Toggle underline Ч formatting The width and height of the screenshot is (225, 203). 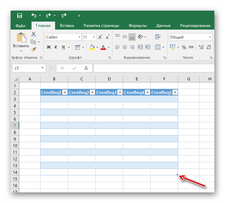click(63, 47)
